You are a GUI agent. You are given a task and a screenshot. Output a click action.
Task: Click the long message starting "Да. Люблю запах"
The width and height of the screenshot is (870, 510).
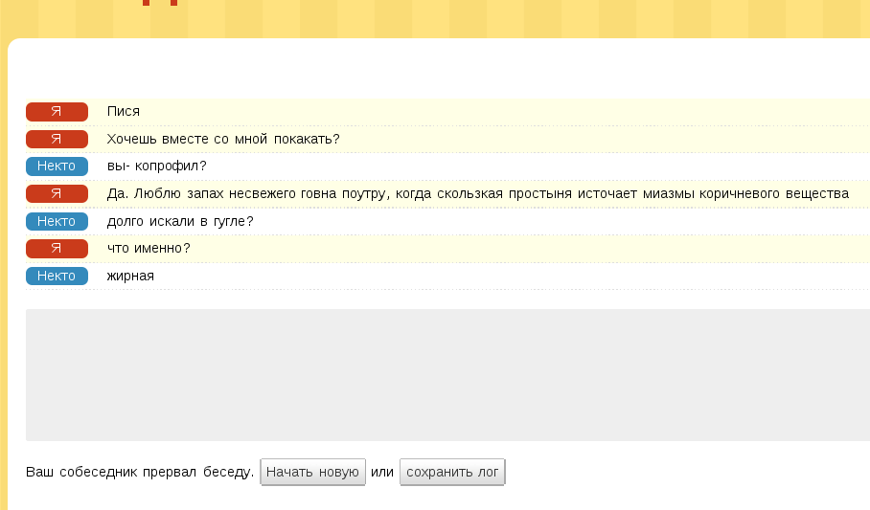[477, 194]
